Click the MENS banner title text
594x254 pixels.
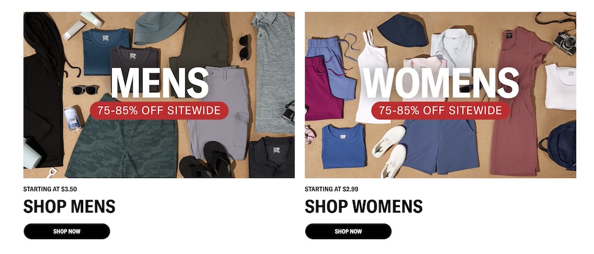click(159, 83)
